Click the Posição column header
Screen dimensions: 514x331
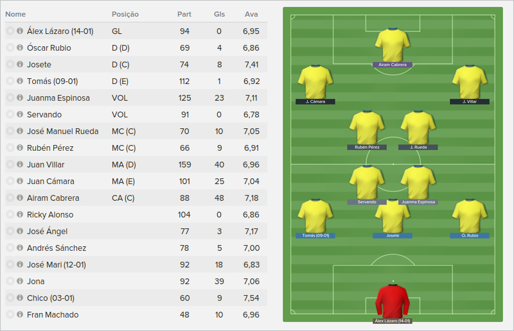pos(125,14)
